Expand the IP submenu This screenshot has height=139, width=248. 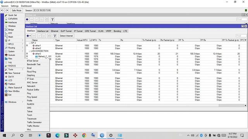coord(9,41)
